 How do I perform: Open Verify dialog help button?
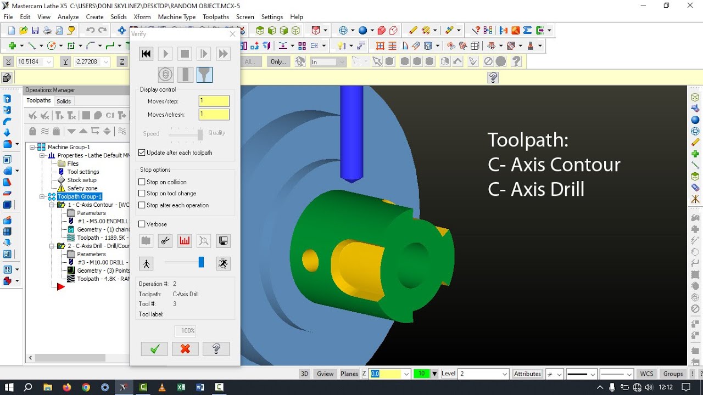(x=216, y=349)
